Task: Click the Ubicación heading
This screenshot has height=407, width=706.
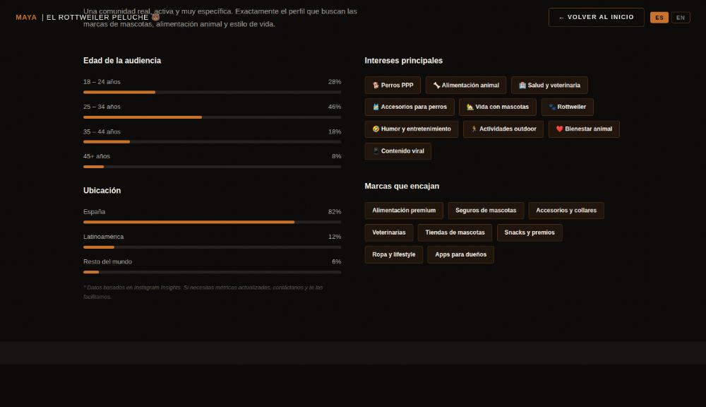Action: pos(102,191)
